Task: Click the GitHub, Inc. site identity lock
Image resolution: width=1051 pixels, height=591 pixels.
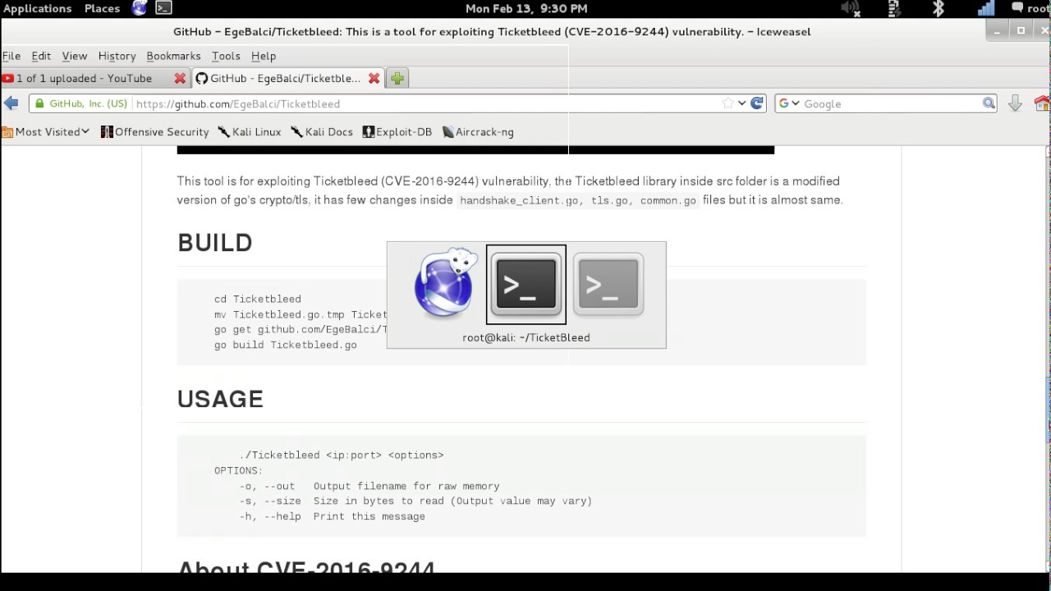Action: click(81, 103)
